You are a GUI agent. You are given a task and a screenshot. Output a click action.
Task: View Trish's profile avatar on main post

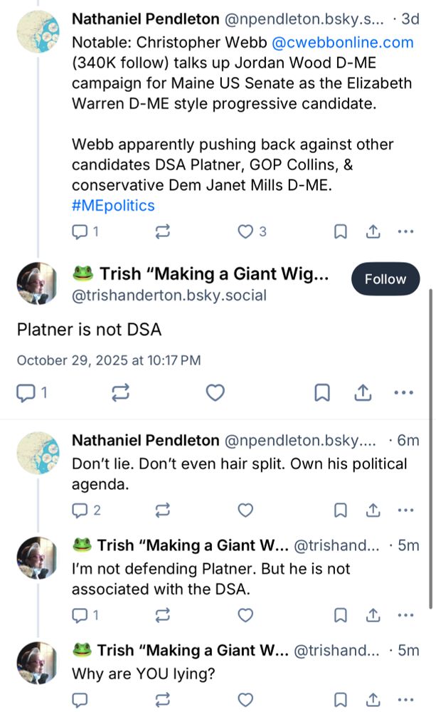[37, 283]
